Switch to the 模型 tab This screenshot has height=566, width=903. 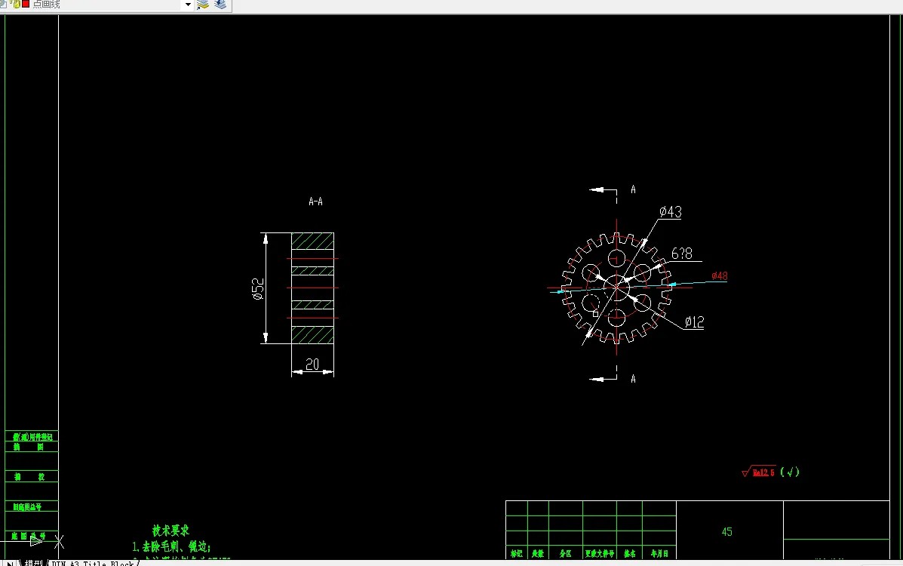[x=33, y=562]
